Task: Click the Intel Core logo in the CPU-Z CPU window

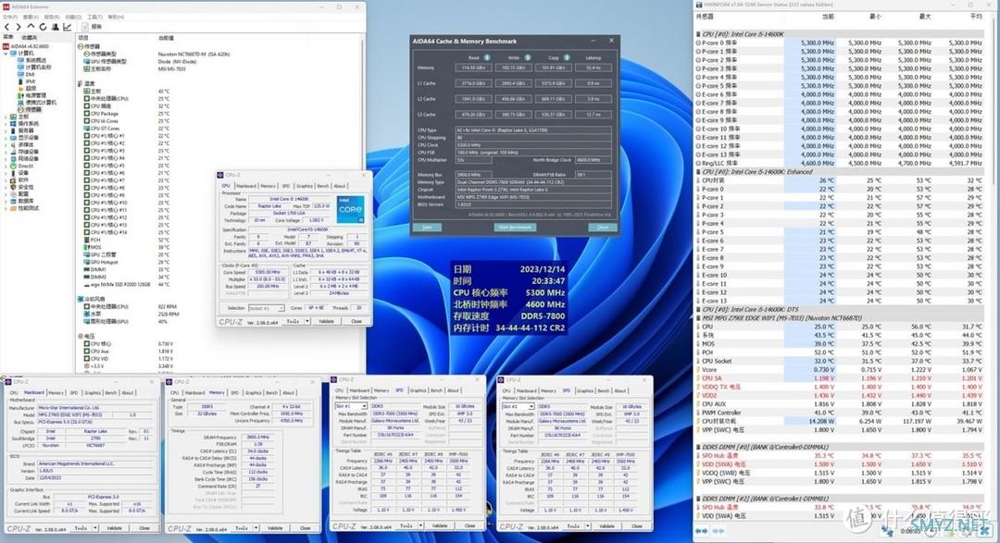Action: click(350, 209)
